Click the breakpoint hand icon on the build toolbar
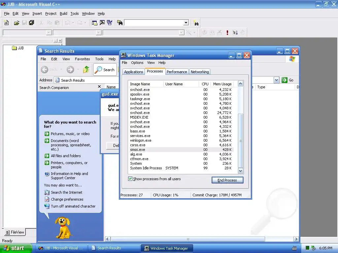338x253 pixels. (243, 33)
